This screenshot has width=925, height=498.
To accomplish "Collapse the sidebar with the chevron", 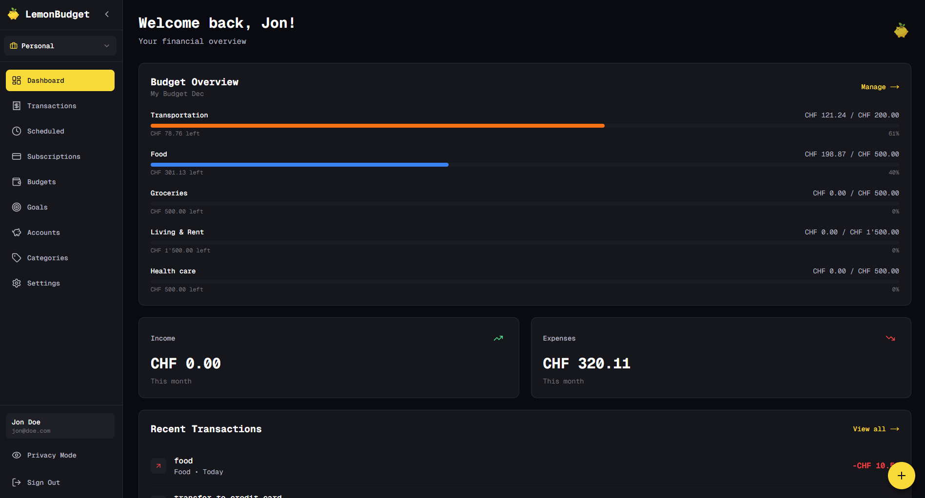I will click(107, 14).
